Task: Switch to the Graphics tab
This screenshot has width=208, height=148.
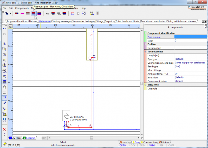Action: point(109,21)
